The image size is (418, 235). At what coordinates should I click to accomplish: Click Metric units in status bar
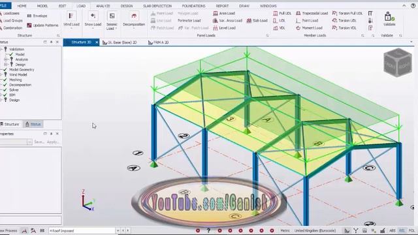click(285, 230)
